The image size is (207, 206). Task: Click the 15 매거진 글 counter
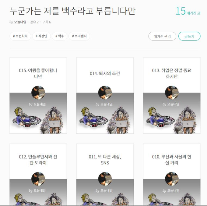point(188,11)
